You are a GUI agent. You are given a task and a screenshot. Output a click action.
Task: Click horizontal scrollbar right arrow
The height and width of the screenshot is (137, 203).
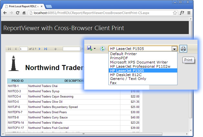click(x=187, y=134)
